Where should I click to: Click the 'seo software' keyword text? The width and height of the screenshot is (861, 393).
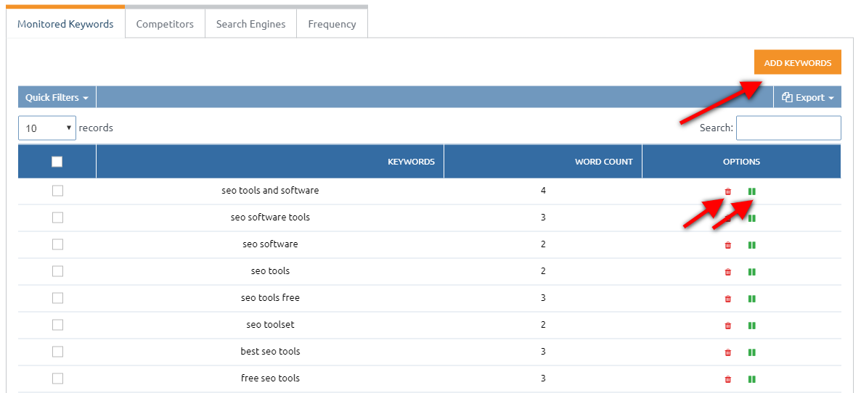tap(270, 244)
